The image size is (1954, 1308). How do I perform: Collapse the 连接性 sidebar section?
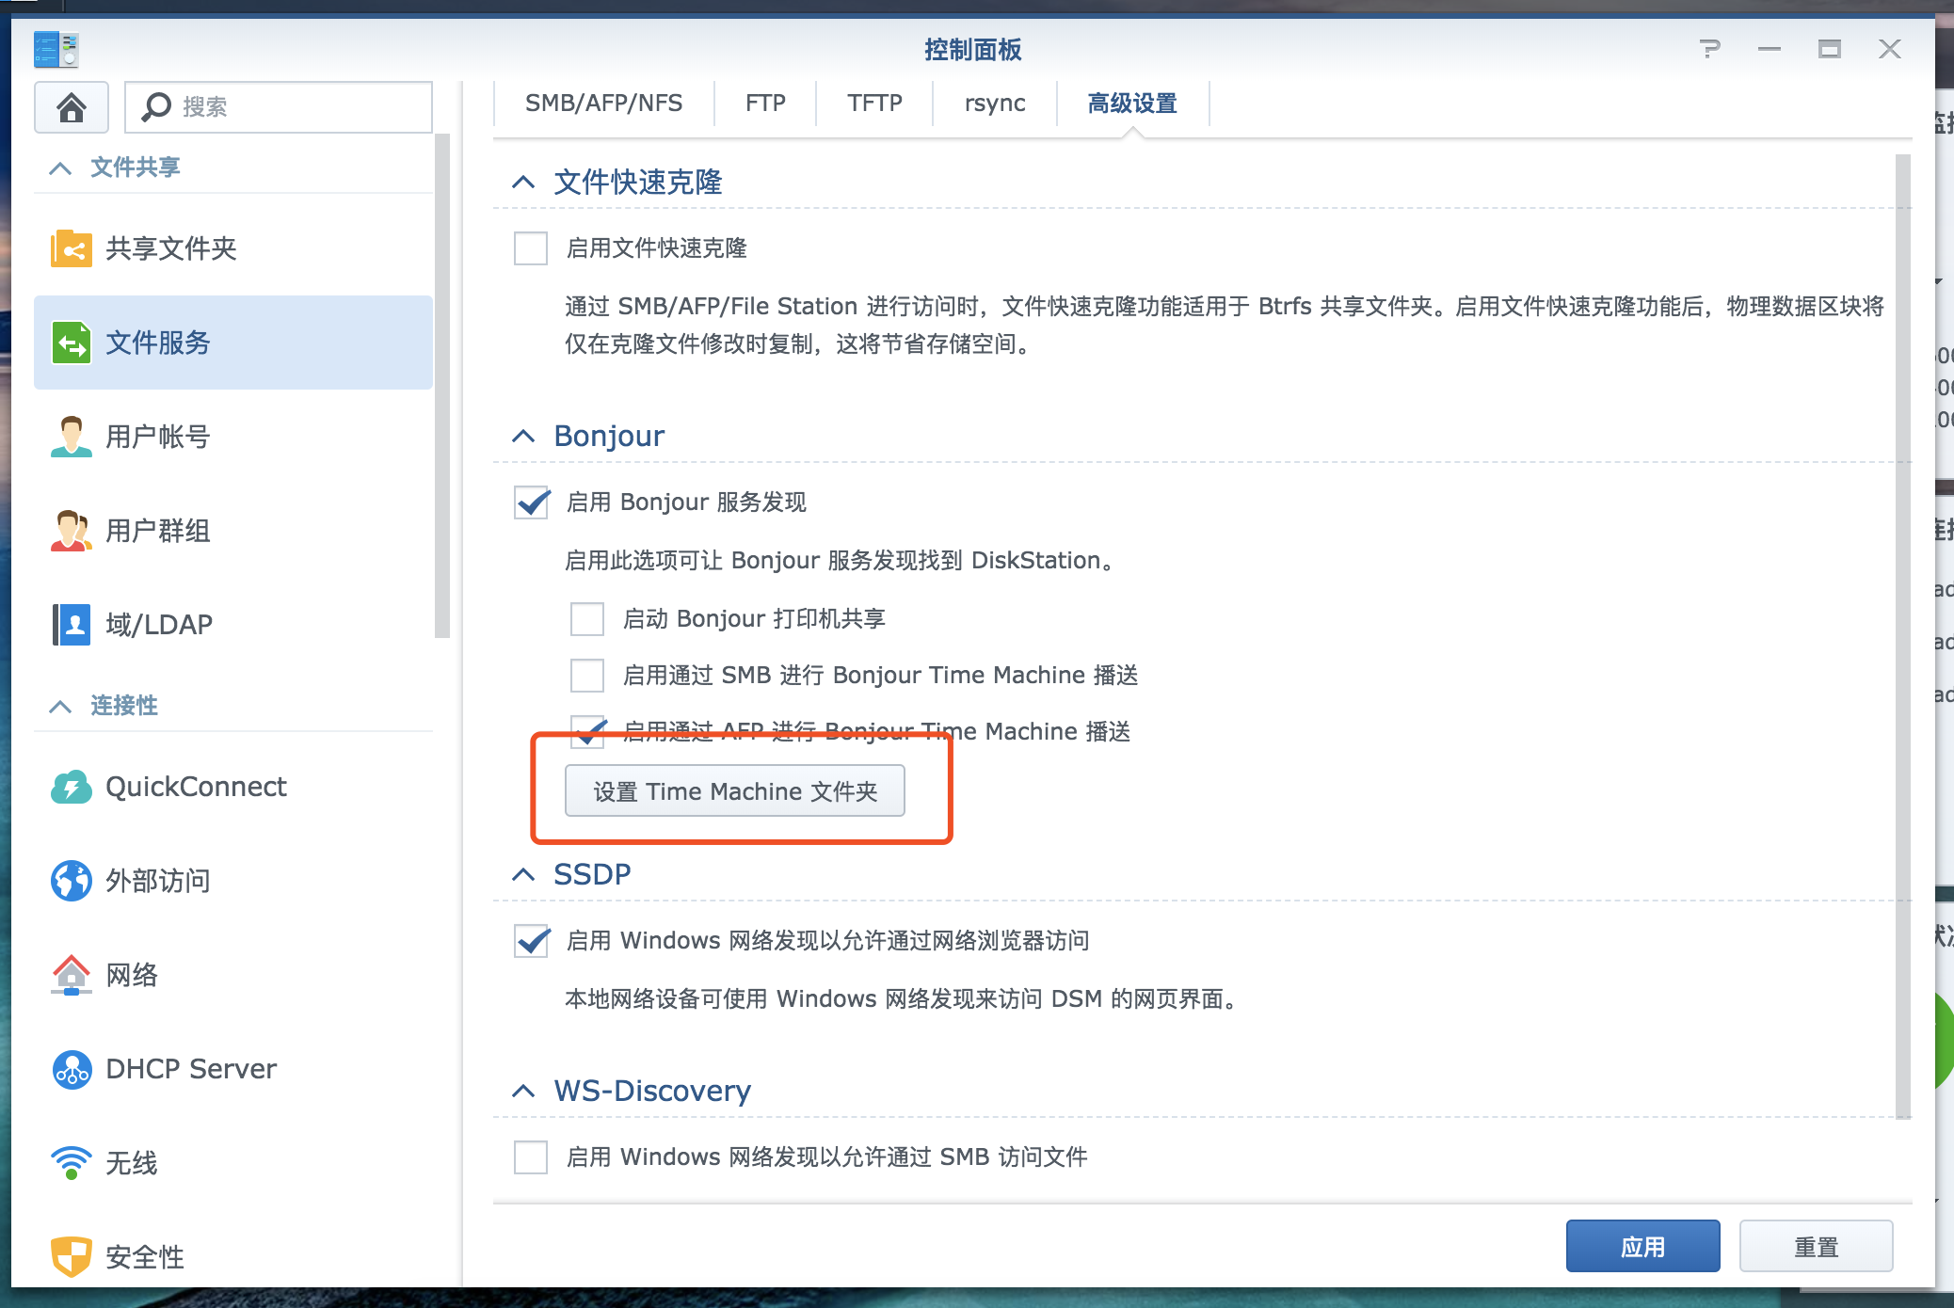click(x=60, y=707)
